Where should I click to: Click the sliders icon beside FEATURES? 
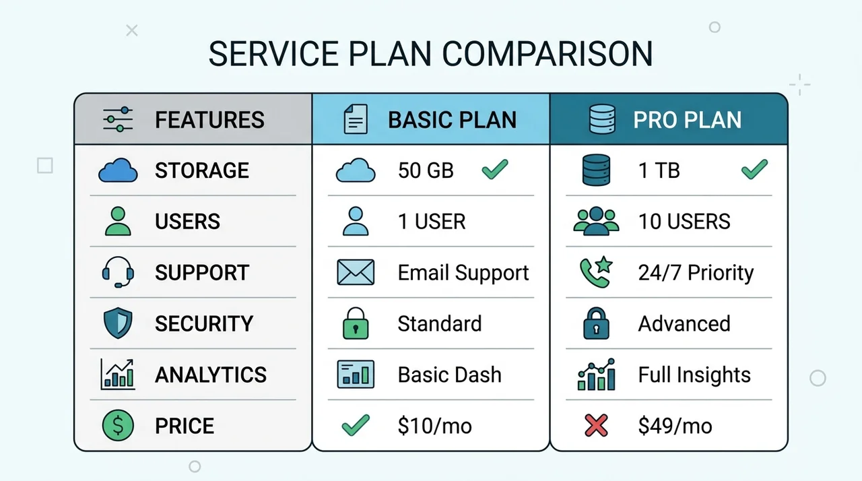click(118, 120)
